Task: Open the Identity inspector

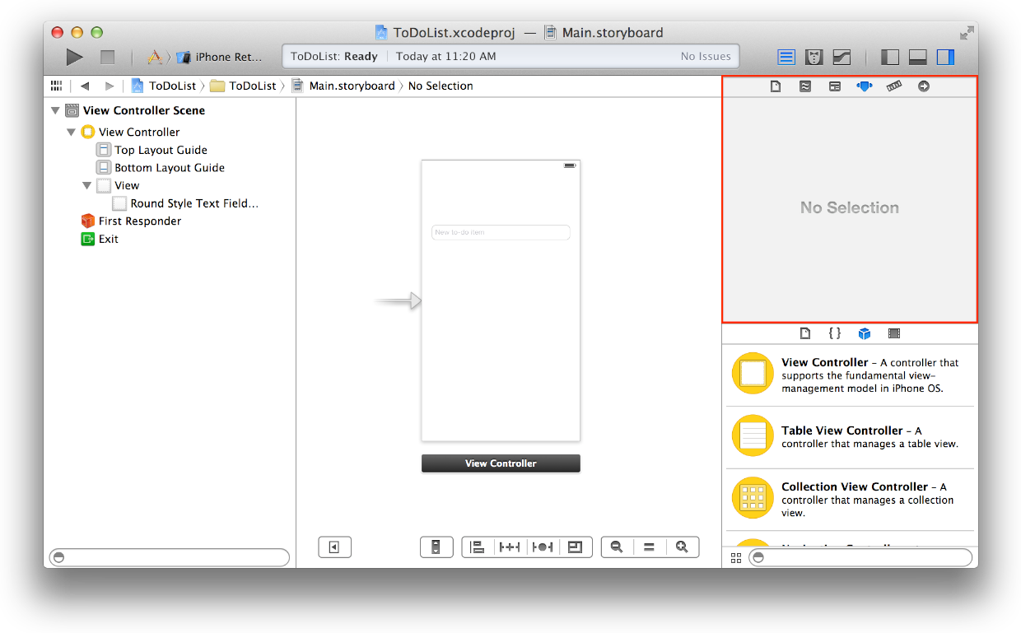Action: (835, 86)
